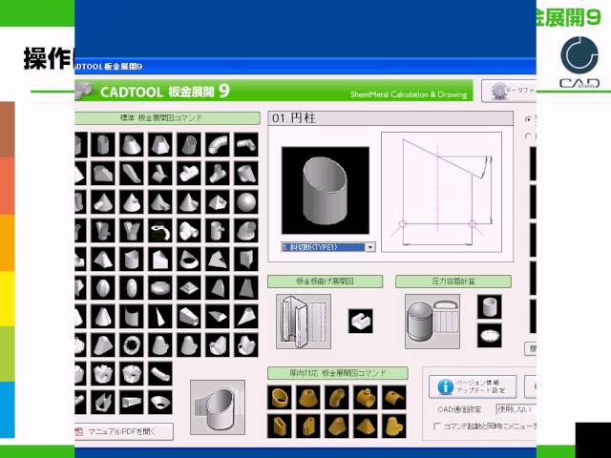Select the gold truncated cone shape
This screenshot has width=611, height=458.
[x=307, y=397]
